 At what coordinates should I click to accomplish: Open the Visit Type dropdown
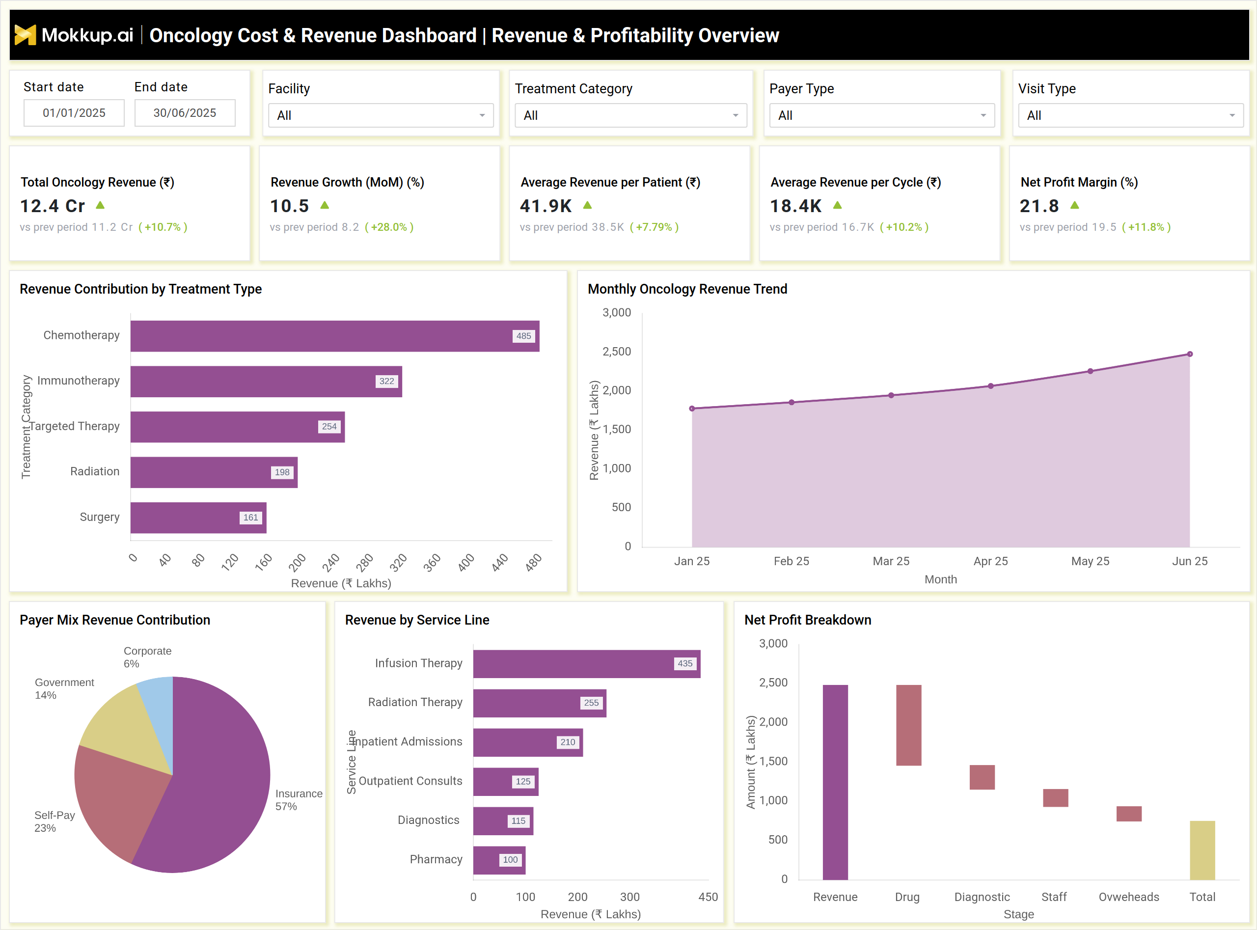[x=1130, y=115]
